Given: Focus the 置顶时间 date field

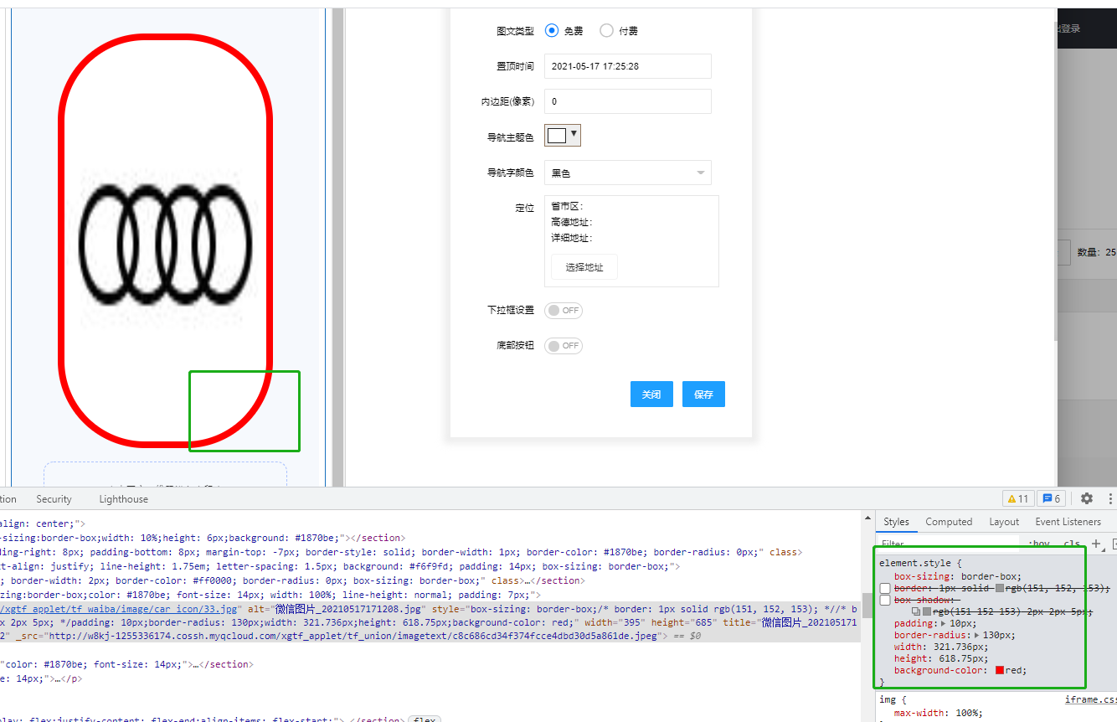Looking at the screenshot, I should click(628, 66).
